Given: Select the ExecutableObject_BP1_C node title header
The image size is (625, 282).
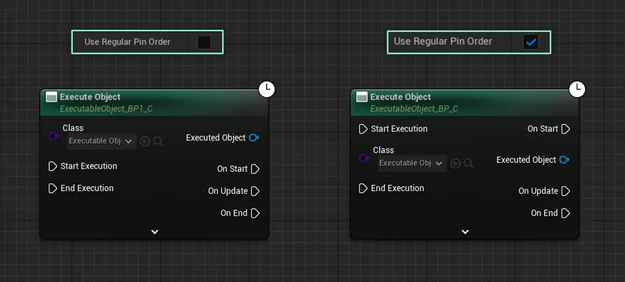Looking at the screenshot, I should pyautogui.click(x=154, y=102).
